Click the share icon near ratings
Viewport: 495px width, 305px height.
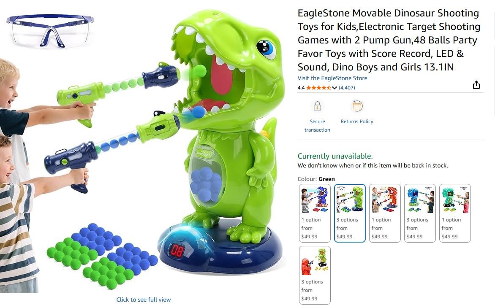point(476,85)
